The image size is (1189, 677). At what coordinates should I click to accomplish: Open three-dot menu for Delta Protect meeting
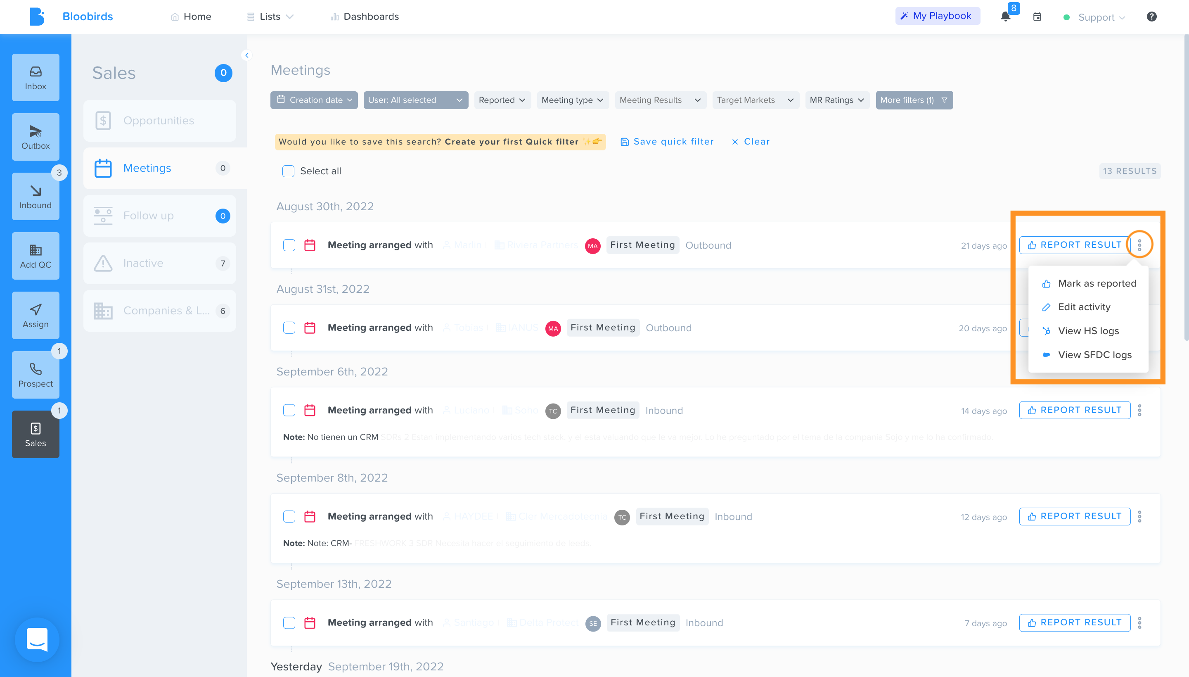(1139, 622)
